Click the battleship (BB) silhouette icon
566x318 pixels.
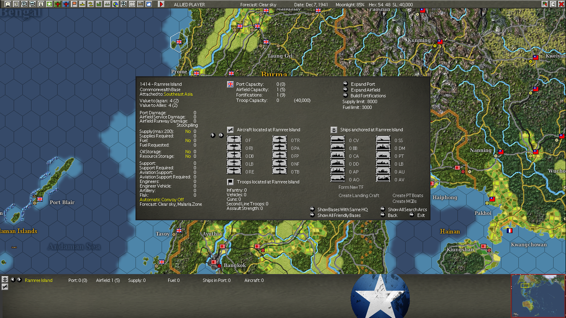pyautogui.click(x=337, y=148)
